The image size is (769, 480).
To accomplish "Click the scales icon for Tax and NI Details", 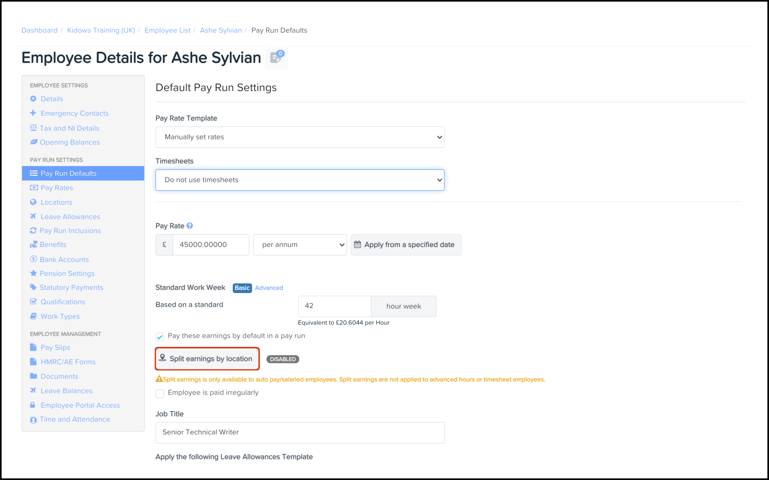I will point(33,128).
